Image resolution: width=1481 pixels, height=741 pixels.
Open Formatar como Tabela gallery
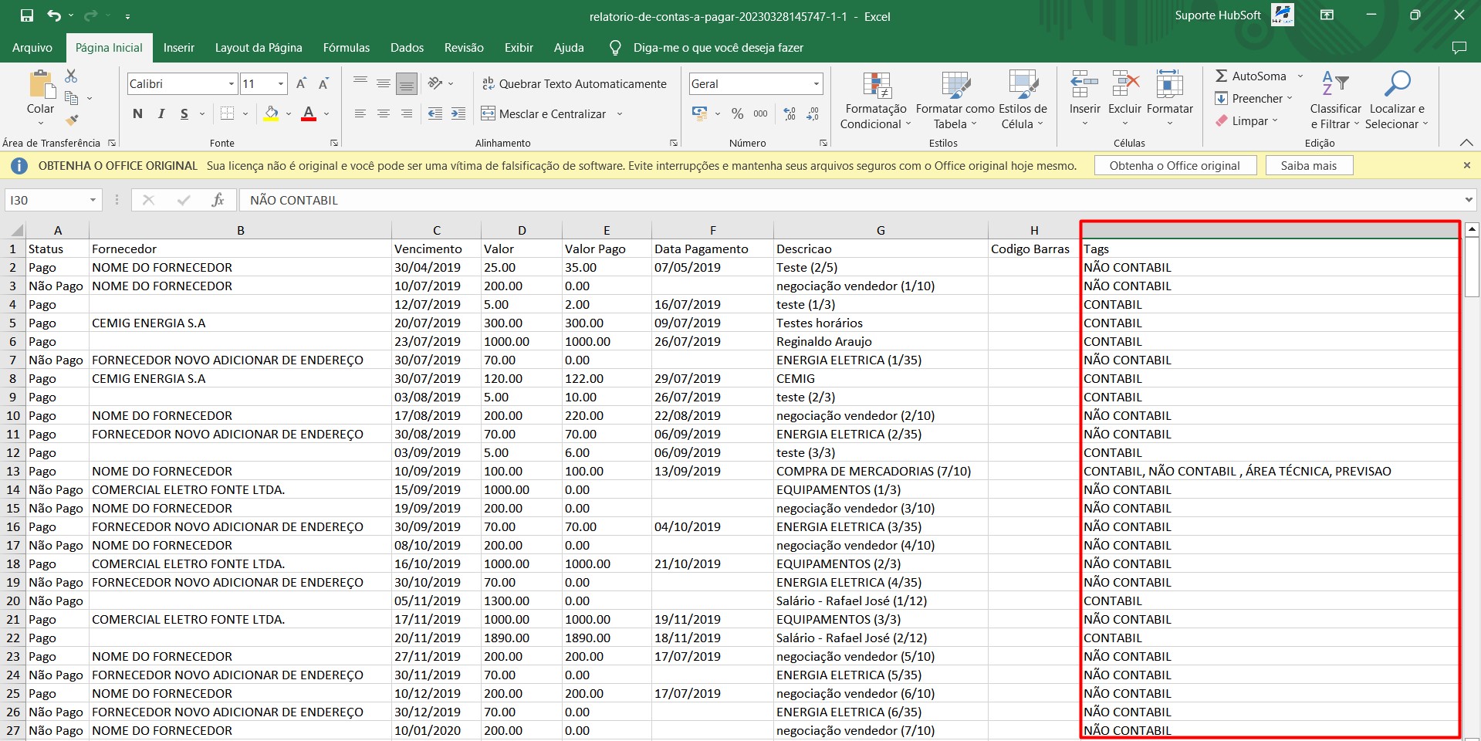click(x=955, y=100)
